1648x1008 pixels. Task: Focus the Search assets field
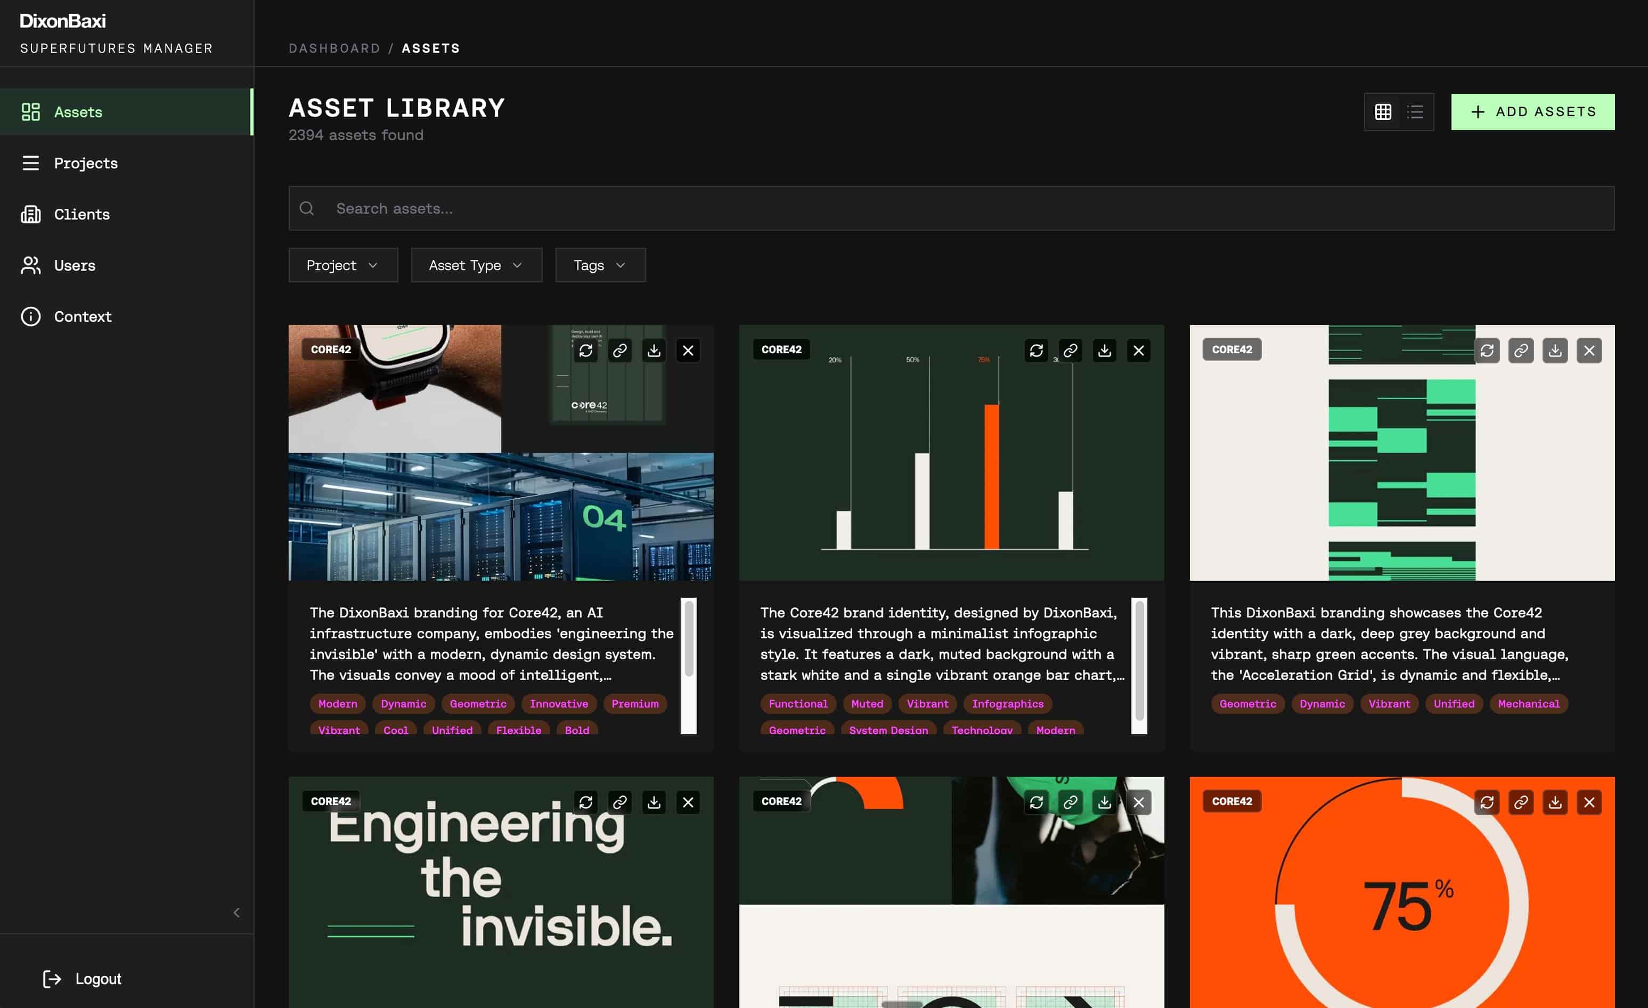[x=951, y=209]
